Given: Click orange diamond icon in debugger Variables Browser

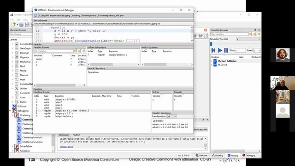Looking at the screenshot, I should coord(84,51).
